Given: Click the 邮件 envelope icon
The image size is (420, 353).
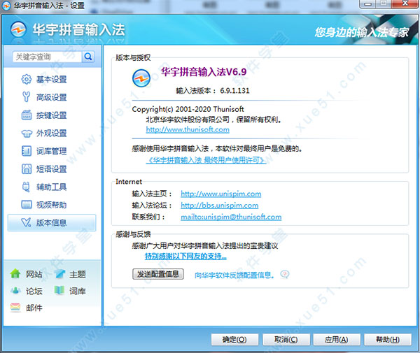Looking at the screenshot, I should 15,308.
